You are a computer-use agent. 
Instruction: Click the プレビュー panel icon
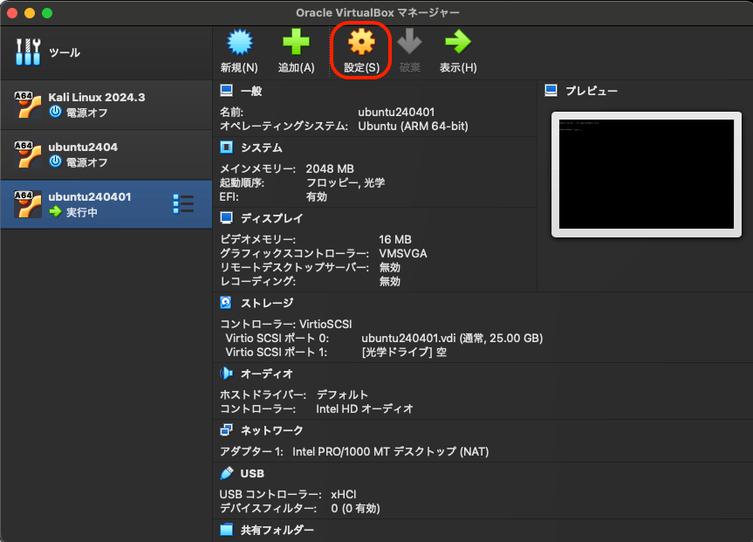click(x=551, y=91)
